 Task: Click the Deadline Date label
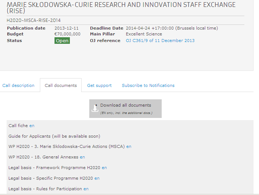pos(106,28)
